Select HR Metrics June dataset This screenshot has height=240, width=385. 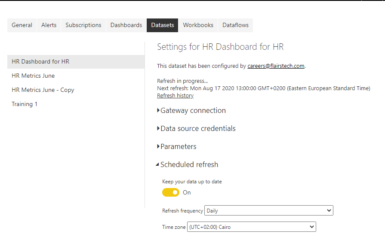(x=76, y=76)
